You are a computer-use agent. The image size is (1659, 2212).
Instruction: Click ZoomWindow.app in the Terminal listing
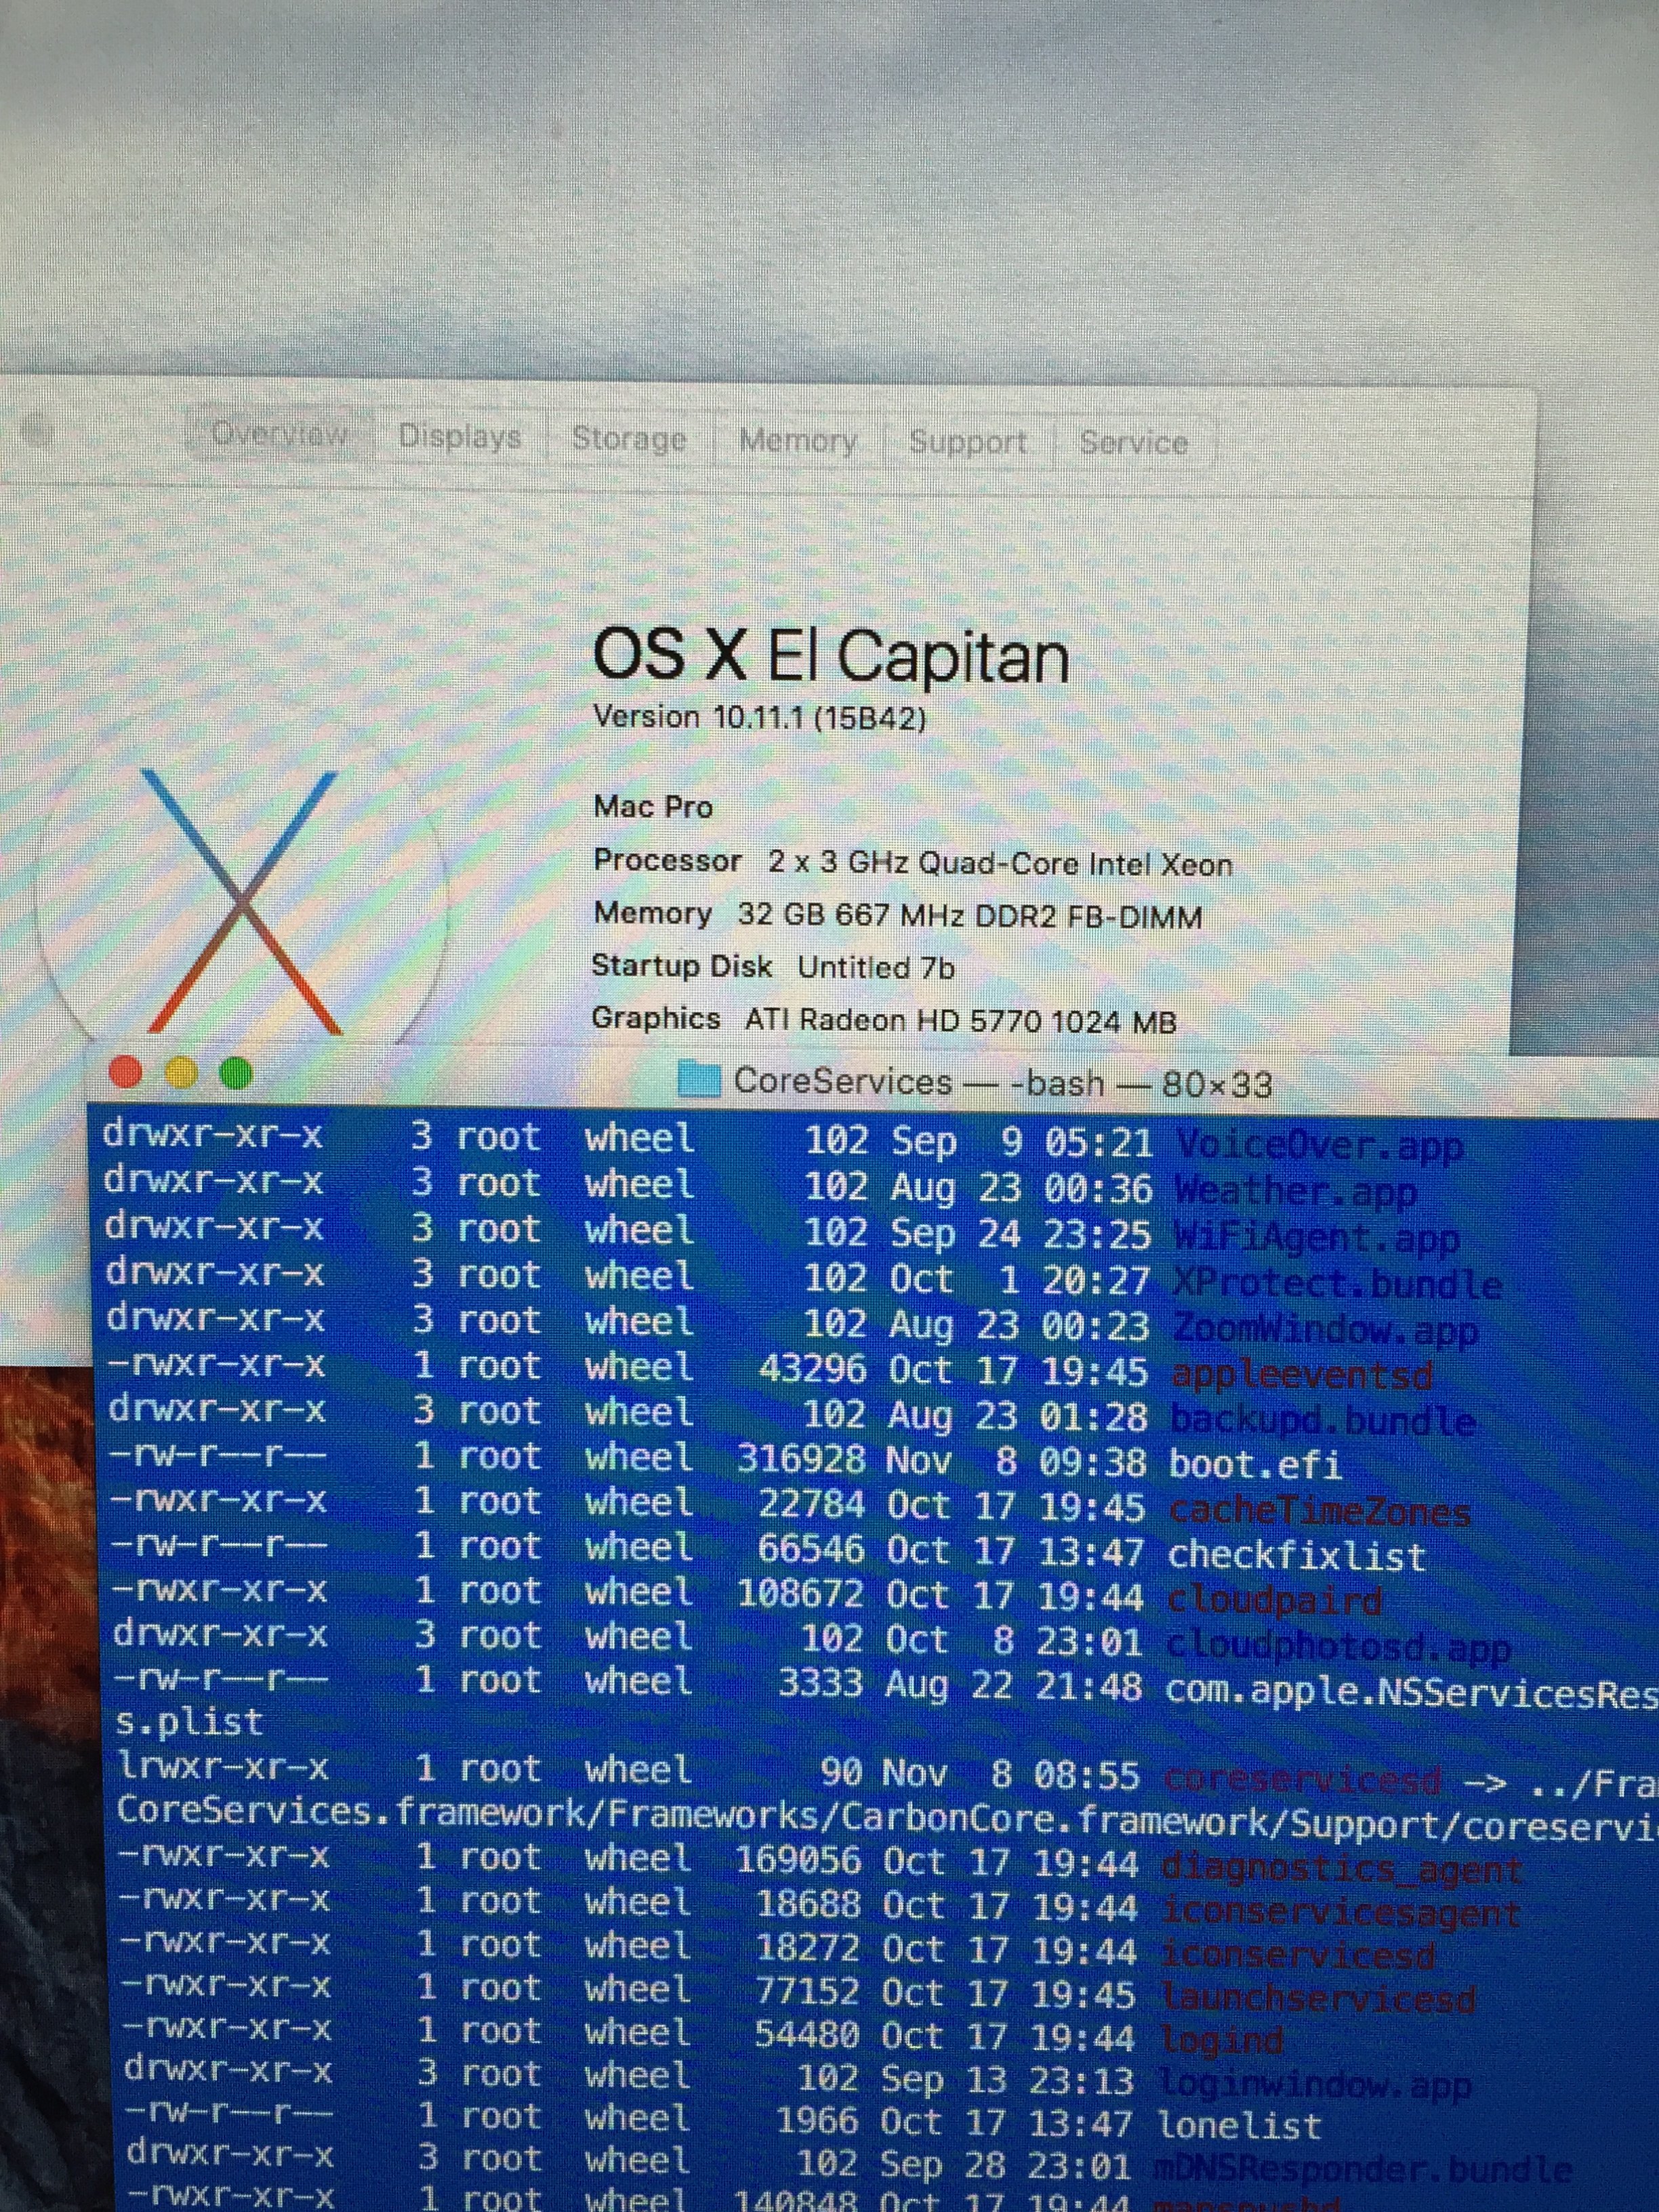point(1325,1330)
